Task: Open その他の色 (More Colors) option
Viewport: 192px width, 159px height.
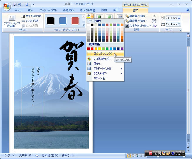Action: [101, 59]
